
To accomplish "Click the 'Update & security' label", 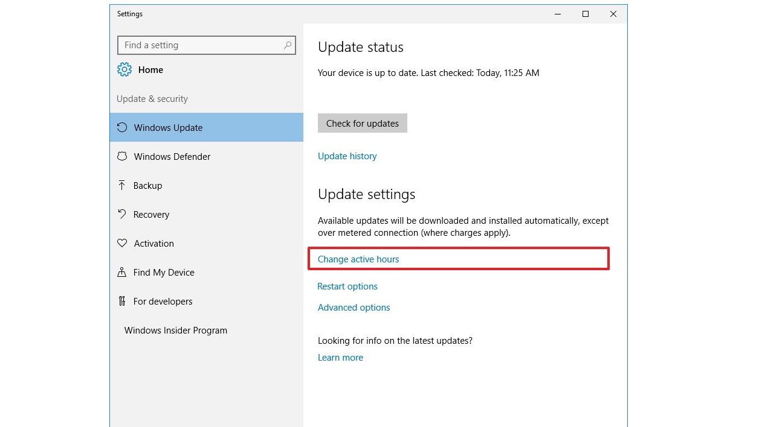I will click(152, 99).
